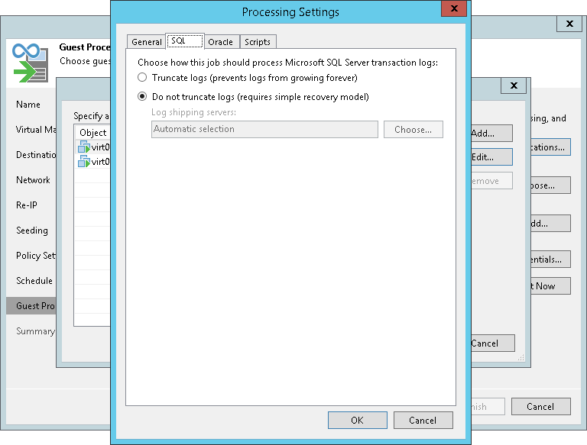Switch to the General tab
587x445 pixels.
(x=147, y=42)
